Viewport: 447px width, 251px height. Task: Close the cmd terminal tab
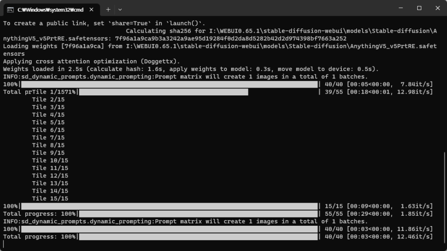pos(91,10)
